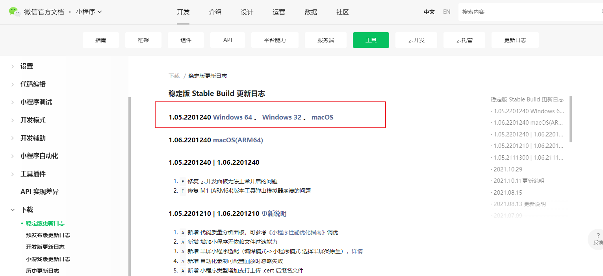603x276 pixels.
Task: Select the 更新日志 tab
Action: point(515,40)
